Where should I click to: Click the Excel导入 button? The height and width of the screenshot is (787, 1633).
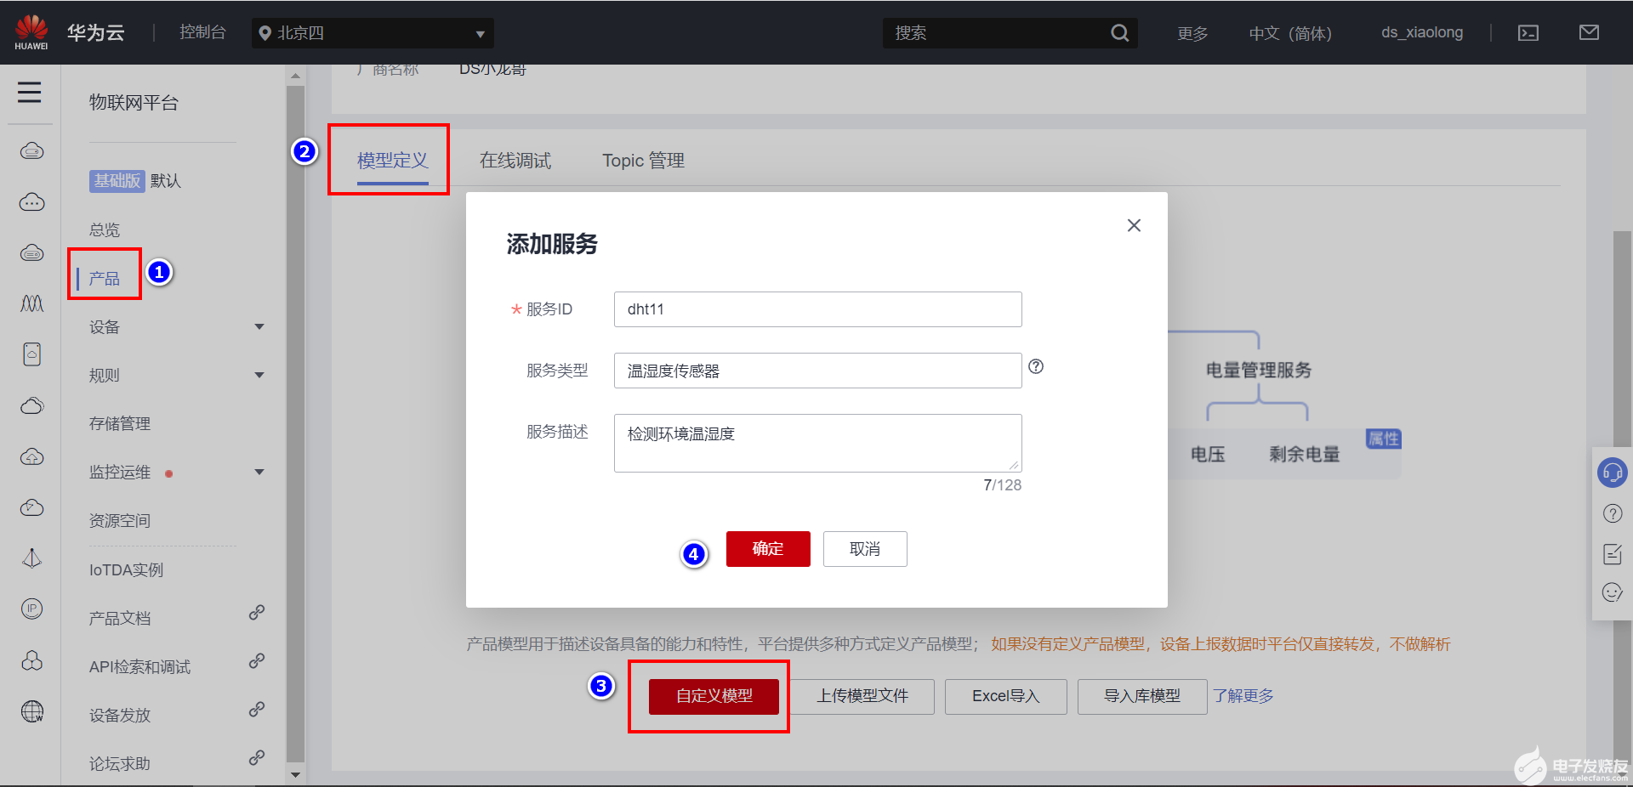coord(1006,696)
